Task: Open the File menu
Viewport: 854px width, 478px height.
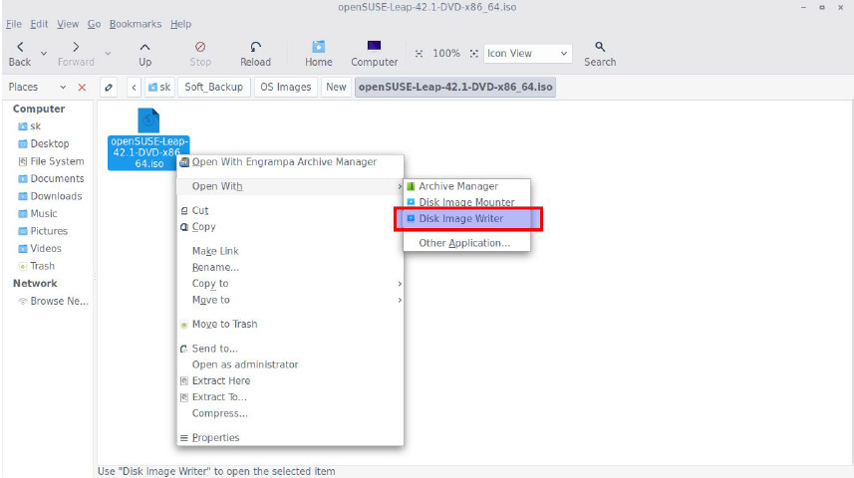Action: click(14, 24)
